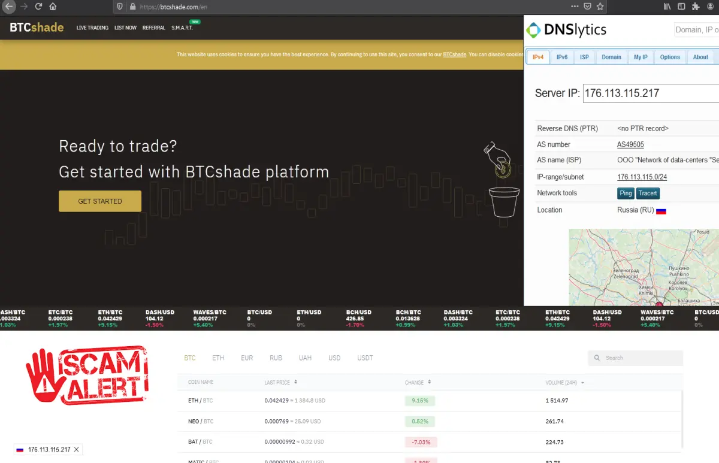The height and width of the screenshot is (463, 719).
Task: Open the extensions puzzle icon
Action: (x=696, y=7)
